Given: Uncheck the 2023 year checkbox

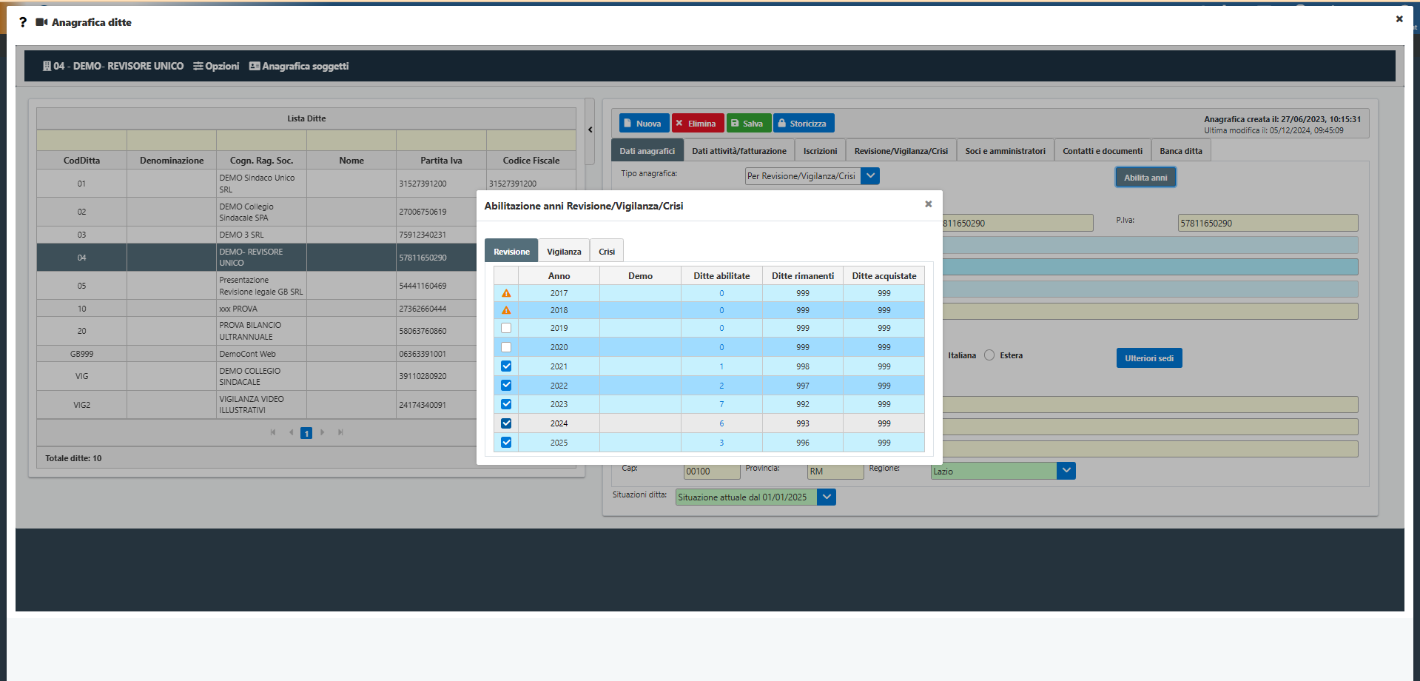Looking at the screenshot, I should click(x=506, y=404).
